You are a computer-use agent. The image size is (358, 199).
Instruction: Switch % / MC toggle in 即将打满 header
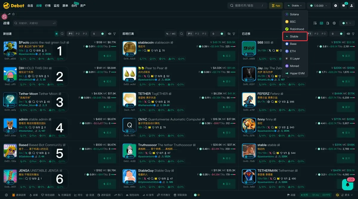[x=171, y=34]
